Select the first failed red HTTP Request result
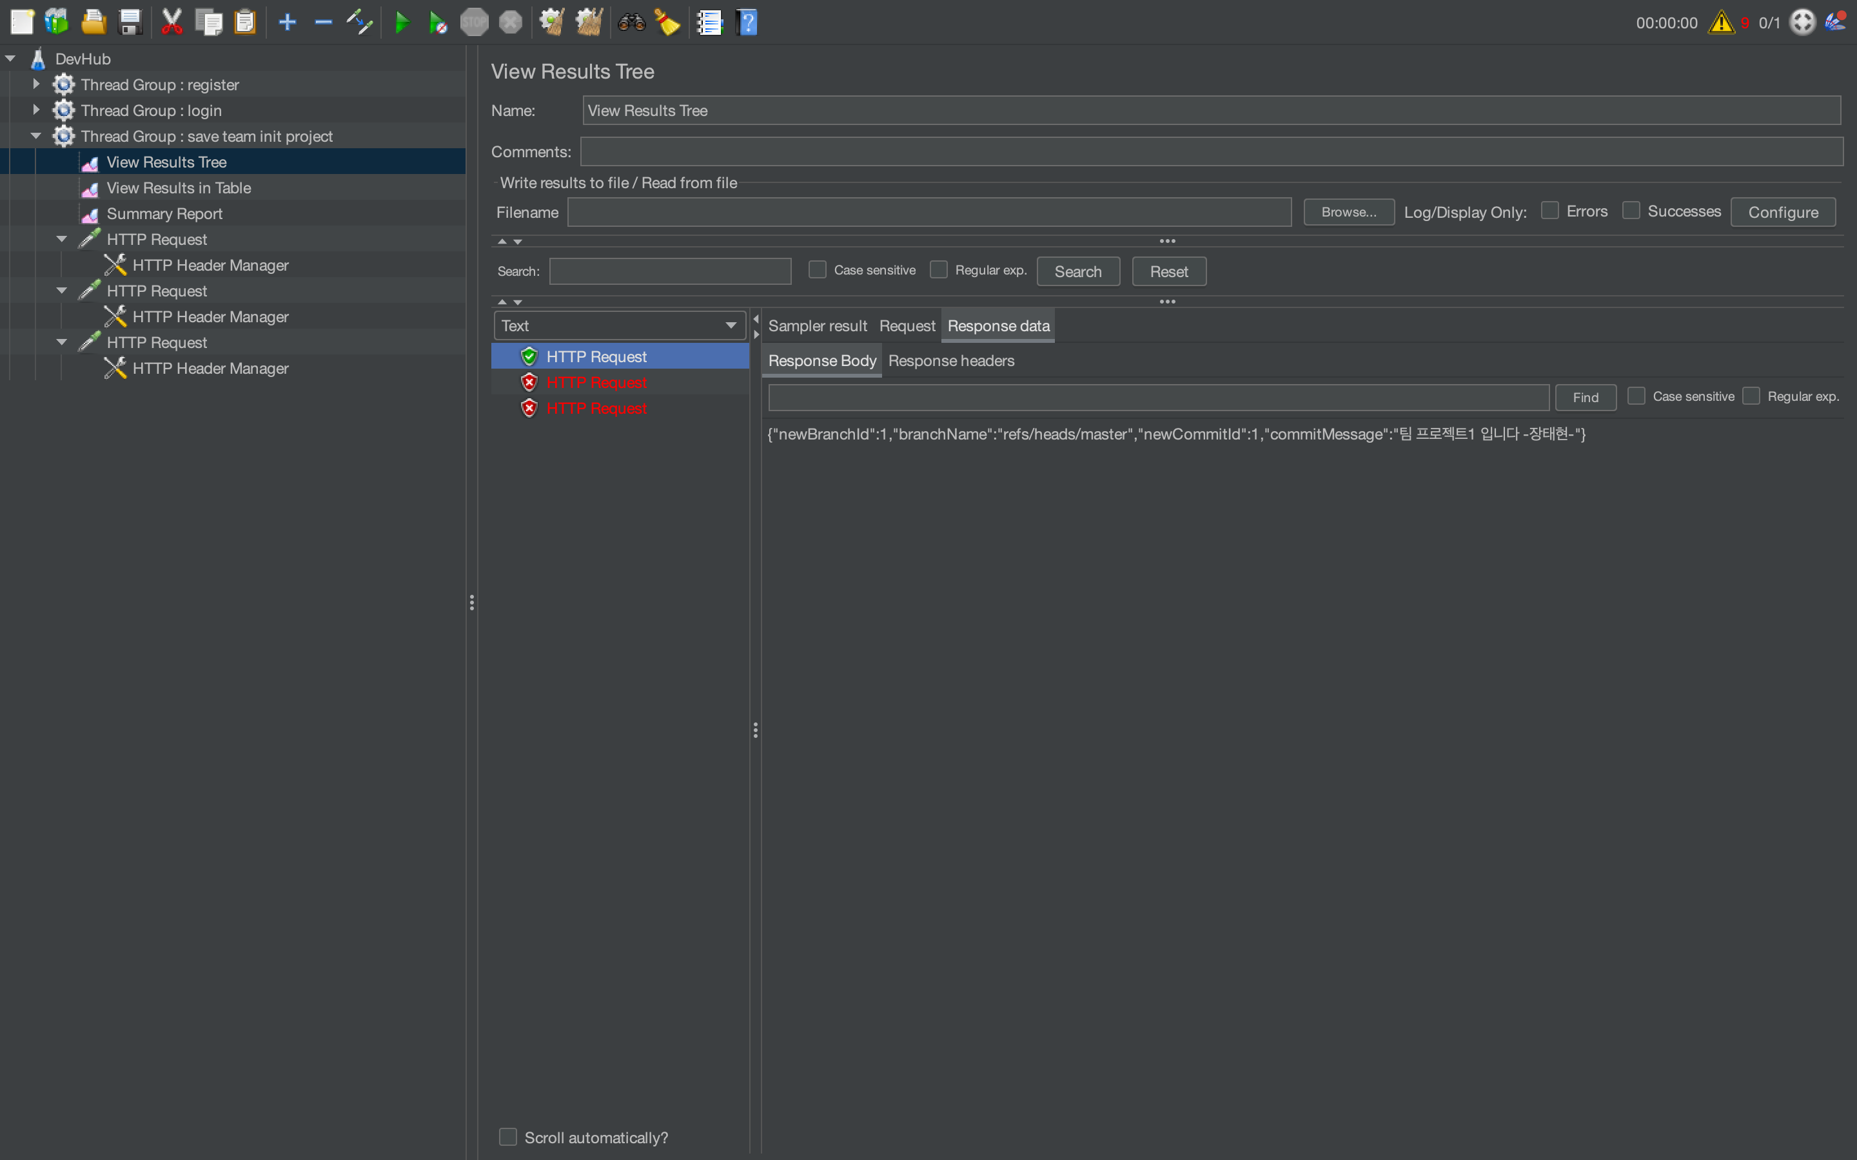Image resolution: width=1857 pixels, height=1160 pixels. point(596,382)
